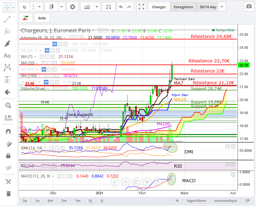Select the 5a time range

[25, 201]
